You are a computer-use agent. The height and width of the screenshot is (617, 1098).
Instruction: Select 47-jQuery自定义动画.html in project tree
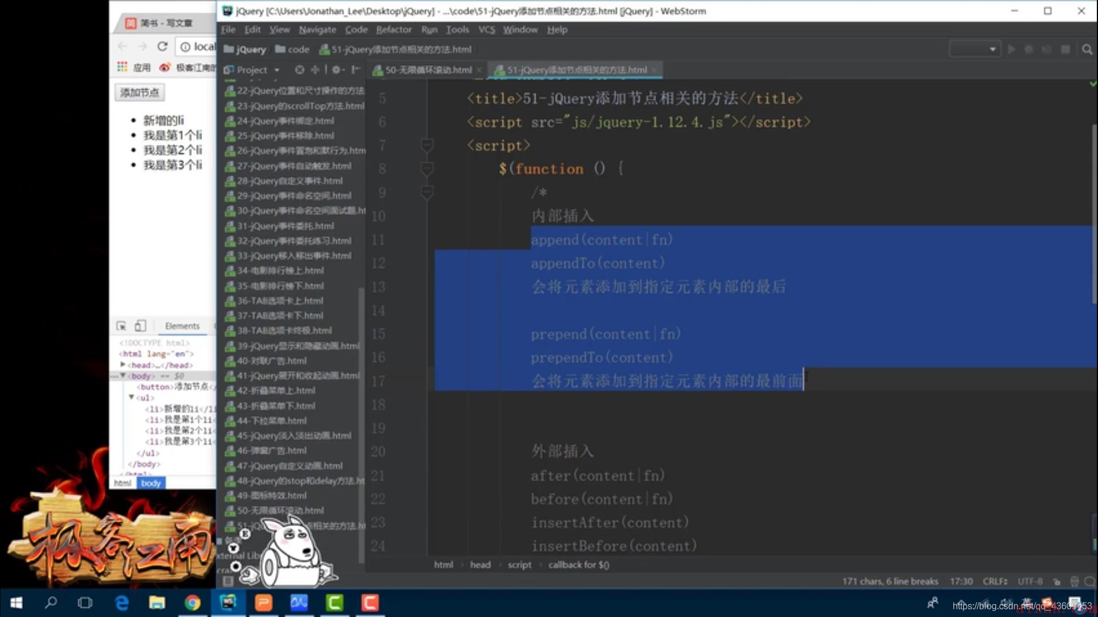[x=284, y=466]
